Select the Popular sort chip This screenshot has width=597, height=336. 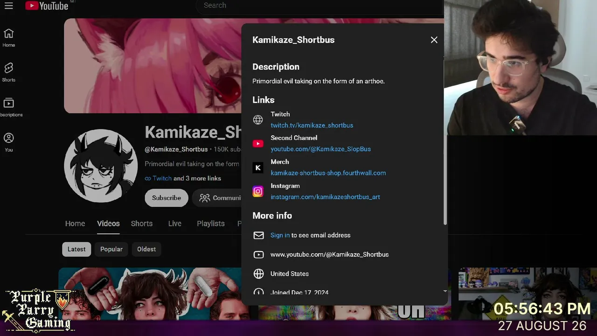111,249
